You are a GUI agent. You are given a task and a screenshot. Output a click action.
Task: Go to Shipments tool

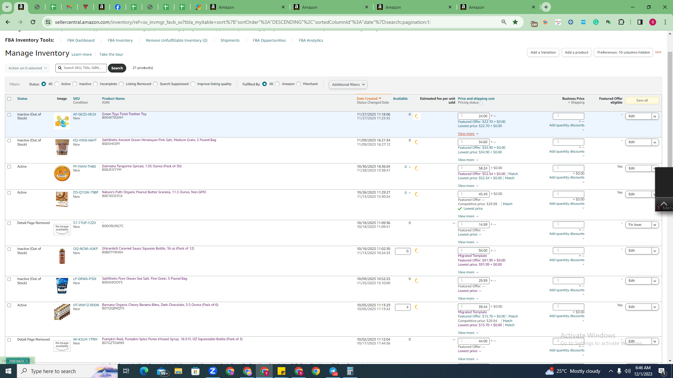230,40
